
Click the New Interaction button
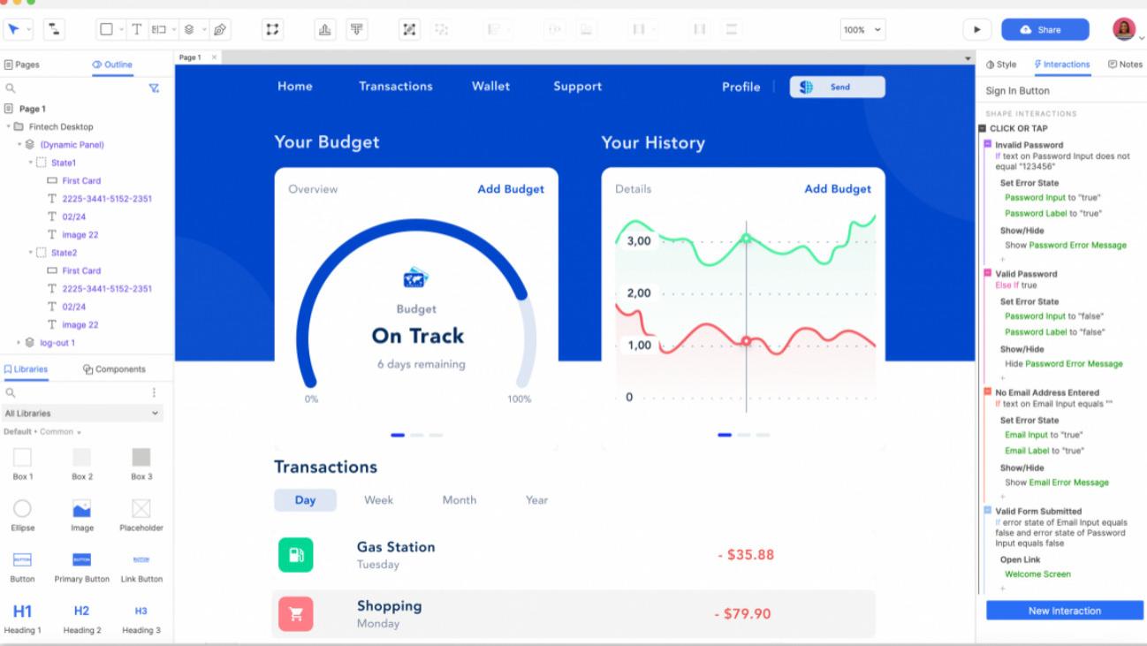pos(1065,611)
